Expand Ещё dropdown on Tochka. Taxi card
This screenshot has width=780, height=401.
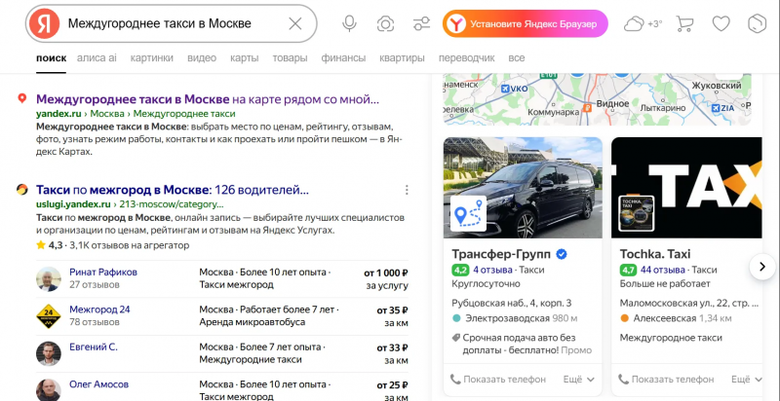(x=747, y=380)
